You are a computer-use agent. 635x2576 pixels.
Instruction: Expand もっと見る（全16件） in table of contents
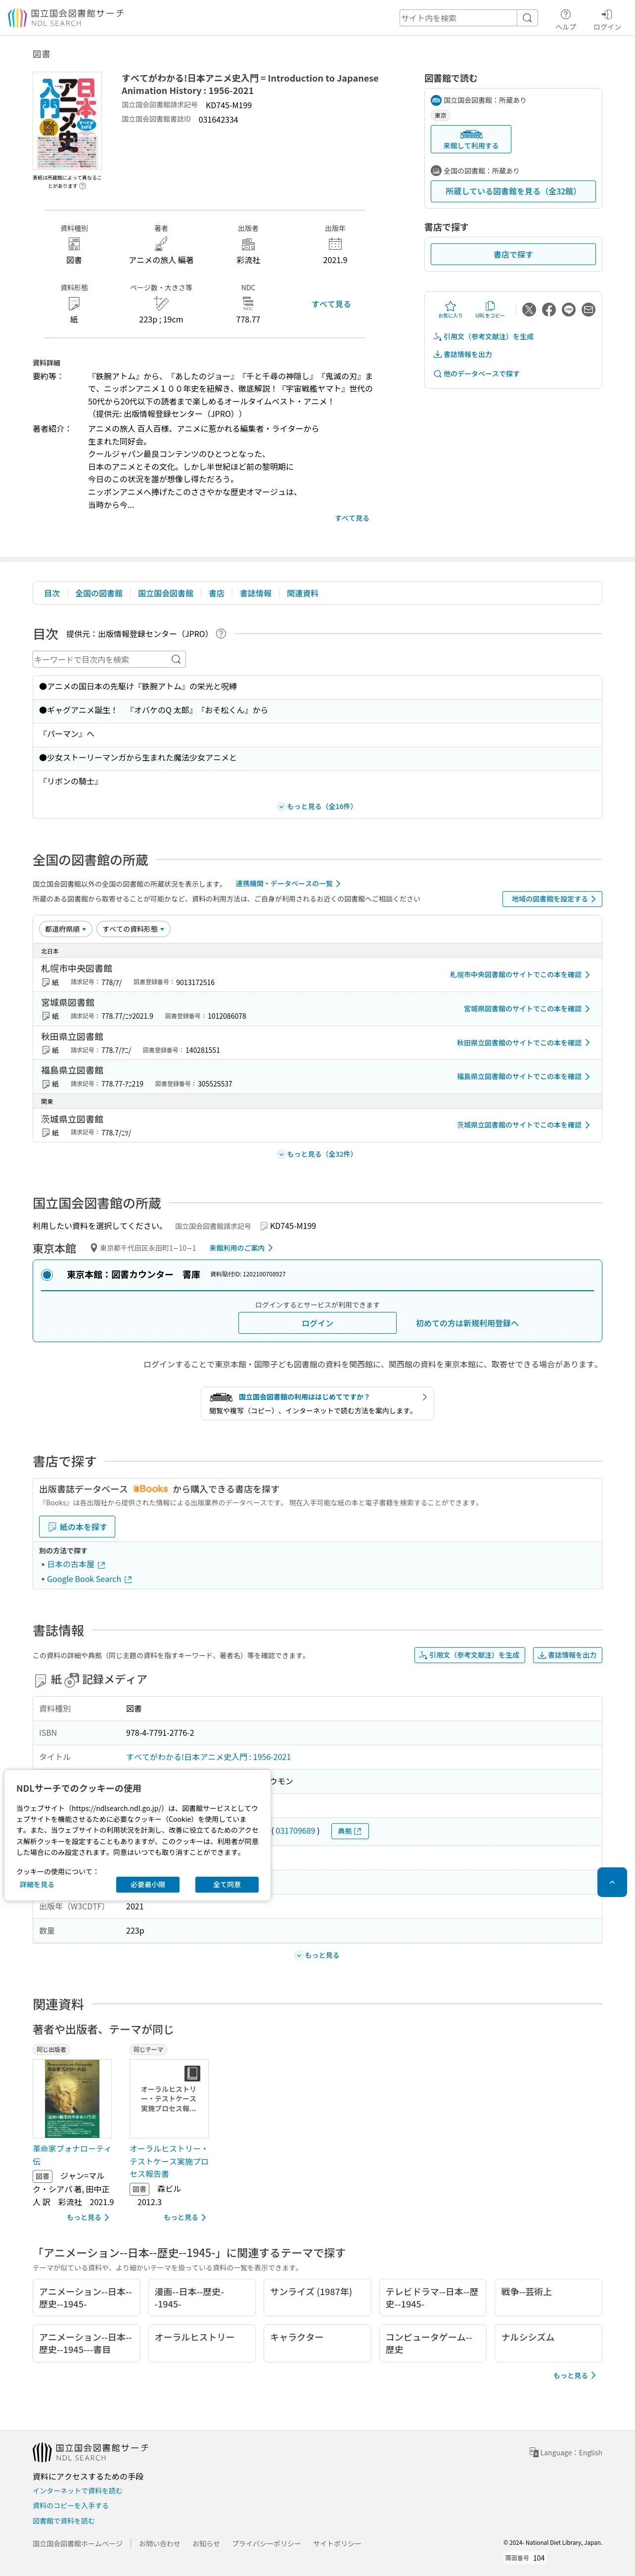pos(316,806)
